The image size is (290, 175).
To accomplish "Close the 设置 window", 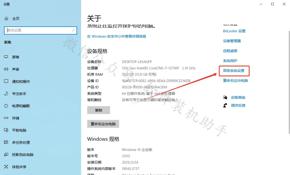I will tap(284, 4).
